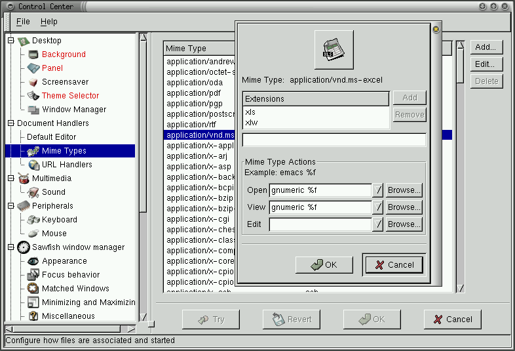
Task: Open Background settings icon
Action: 33,54
